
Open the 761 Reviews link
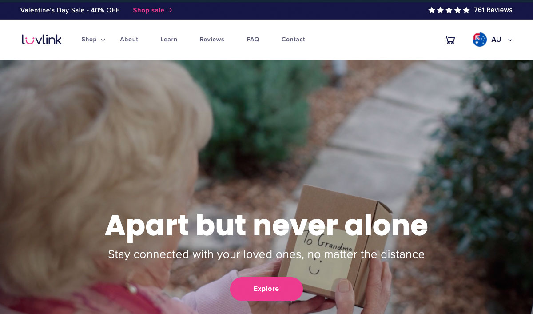[493, 10]
